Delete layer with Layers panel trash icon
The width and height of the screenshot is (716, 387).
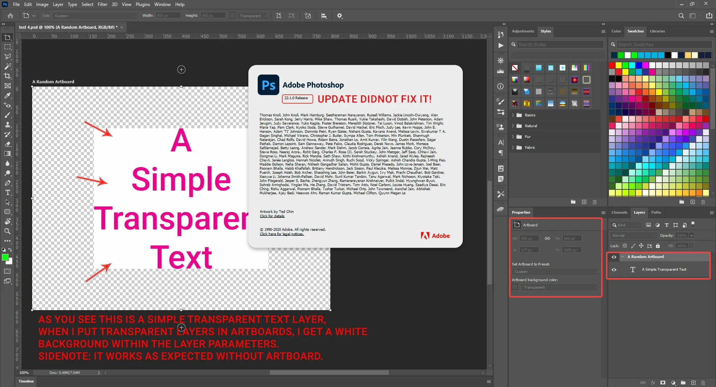click(x=703, y=383)
